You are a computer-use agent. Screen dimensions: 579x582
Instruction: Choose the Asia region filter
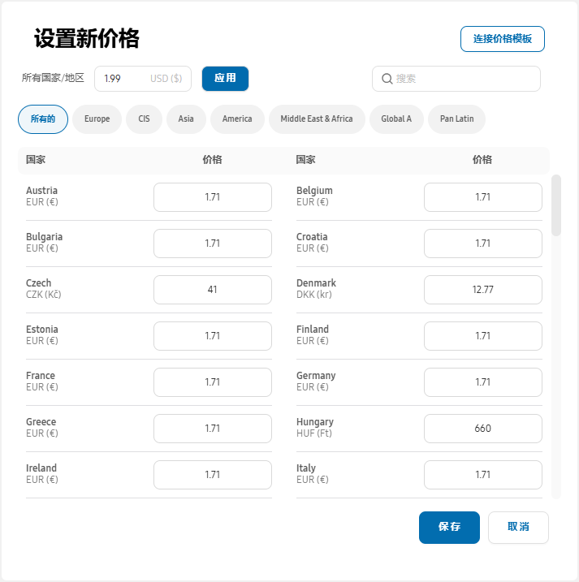(186, 119)
